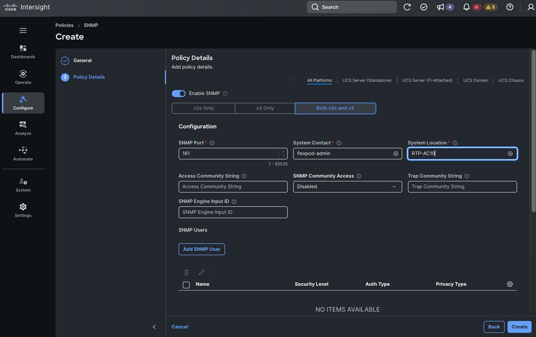Switch to UCS Server (FI-Attached) tab
Viewport: 536px width, 337px height.
pos(427,81)
